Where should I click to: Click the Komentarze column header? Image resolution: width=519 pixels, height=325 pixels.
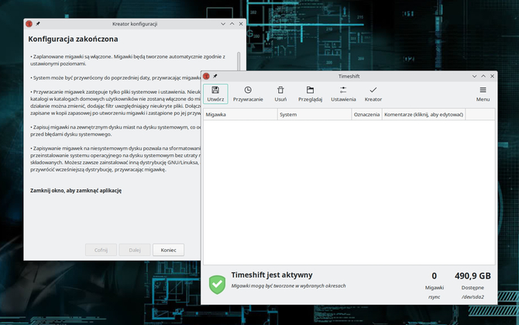click(424, 114)
